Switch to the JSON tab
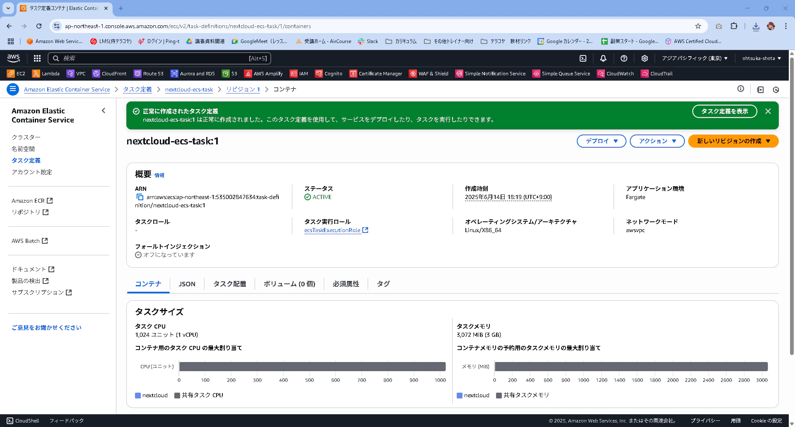The width and height of the screenshot is (795, 427). (x=187, y=284)
